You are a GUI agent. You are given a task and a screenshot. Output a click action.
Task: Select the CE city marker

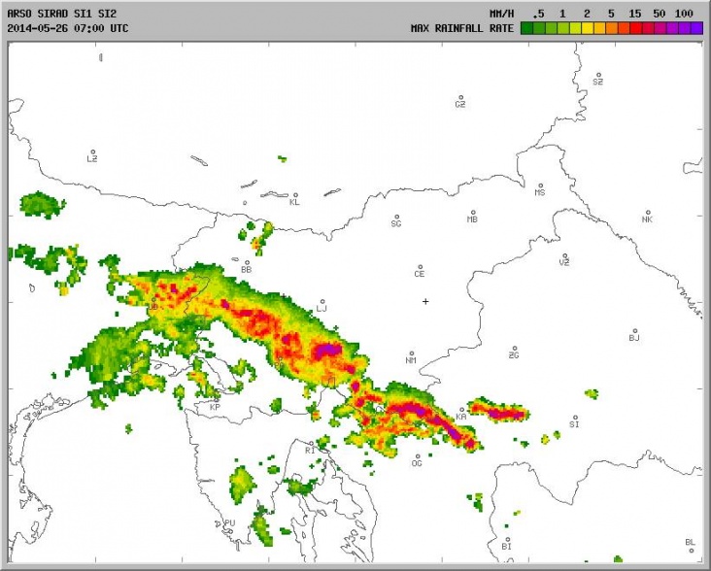[x=420, y=267]
